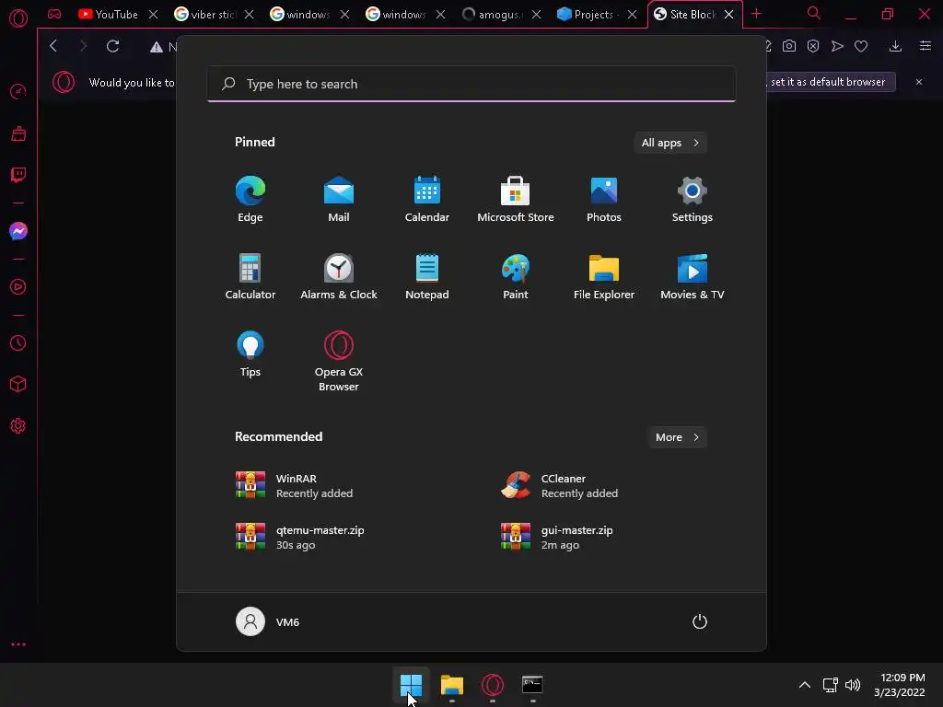Close the Projects tab

click(632, 15)
